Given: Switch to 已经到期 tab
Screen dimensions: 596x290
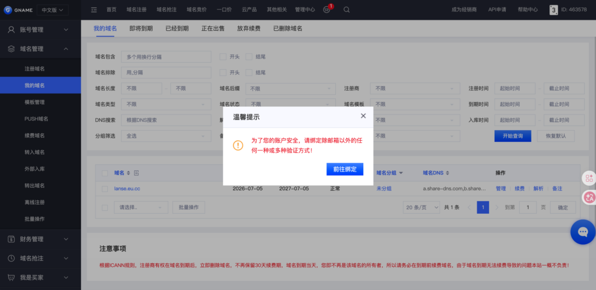Looking at the screenshot, I should coord(177,28).
